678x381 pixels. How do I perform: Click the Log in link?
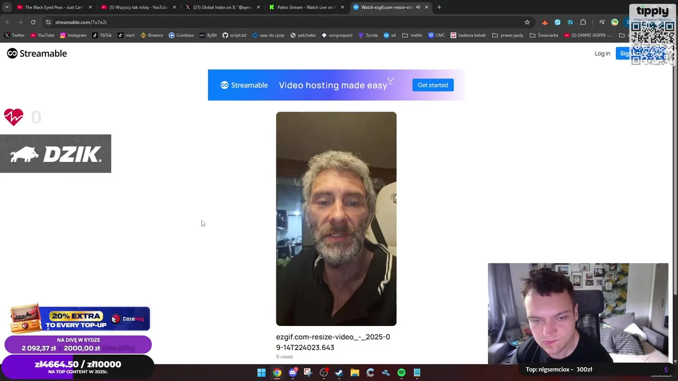click(602, 53)
